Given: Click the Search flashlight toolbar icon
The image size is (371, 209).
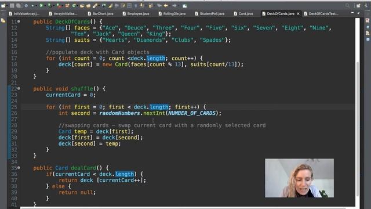Looking at the screenshot, I should (95, 5).
